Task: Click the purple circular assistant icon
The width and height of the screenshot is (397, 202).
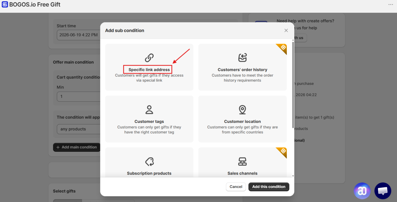Action: pyautogui.click(x=362, y=191)
